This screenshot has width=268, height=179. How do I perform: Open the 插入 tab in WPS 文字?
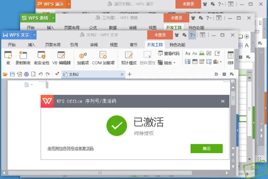pyautogui.click(x=32, y=45)
